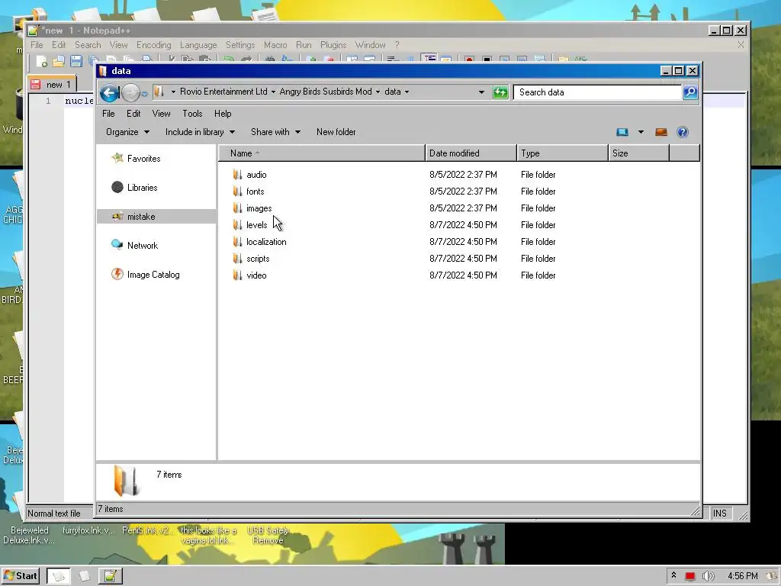
Task: Click the Notepad++ taskbar button
Action: coord(110,576)
